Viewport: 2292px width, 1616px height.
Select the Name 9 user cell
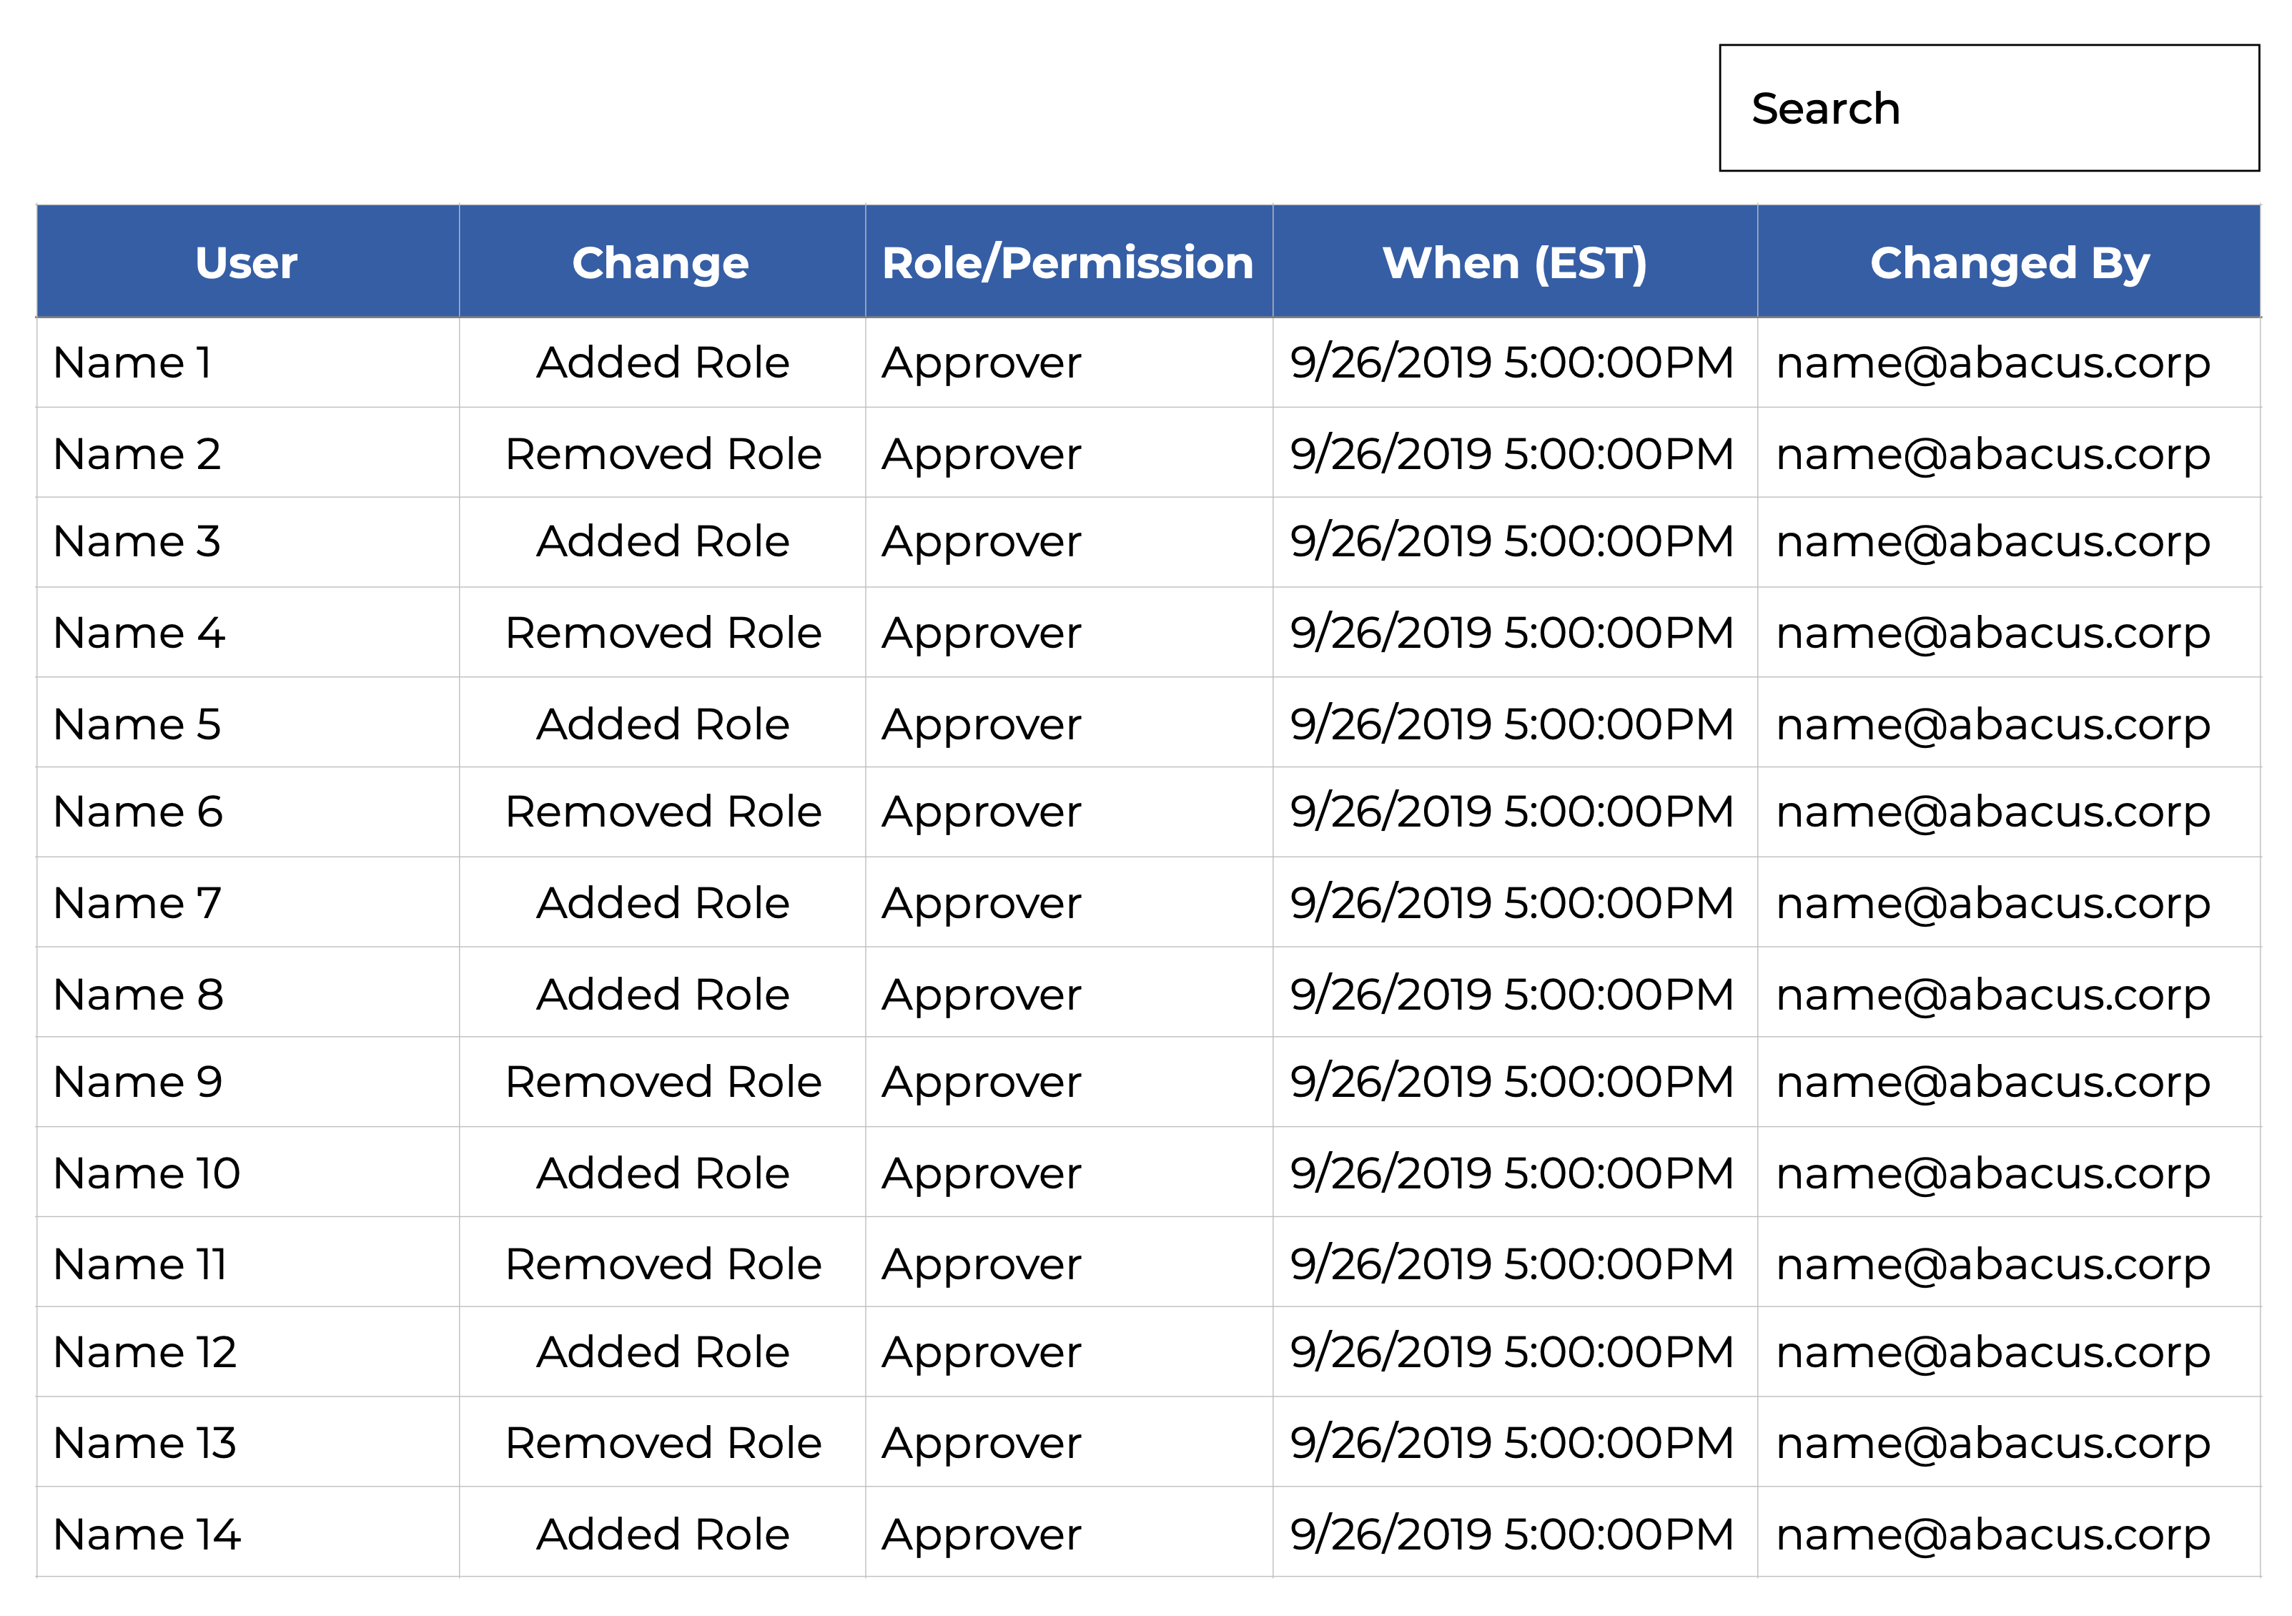point(138,1082)
